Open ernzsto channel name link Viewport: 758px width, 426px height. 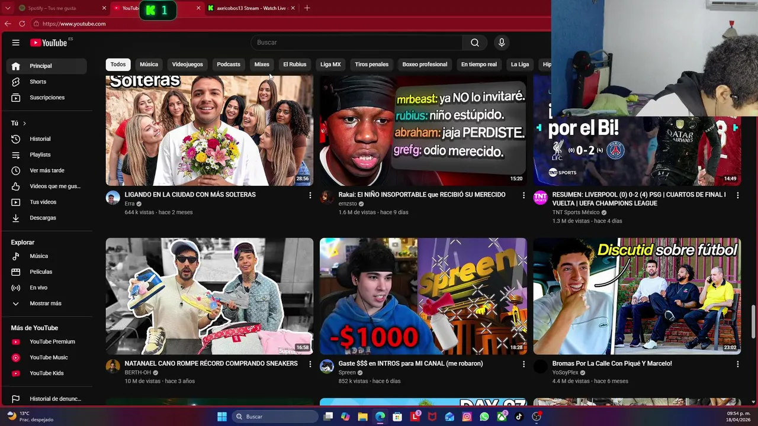tap(348, 204)
